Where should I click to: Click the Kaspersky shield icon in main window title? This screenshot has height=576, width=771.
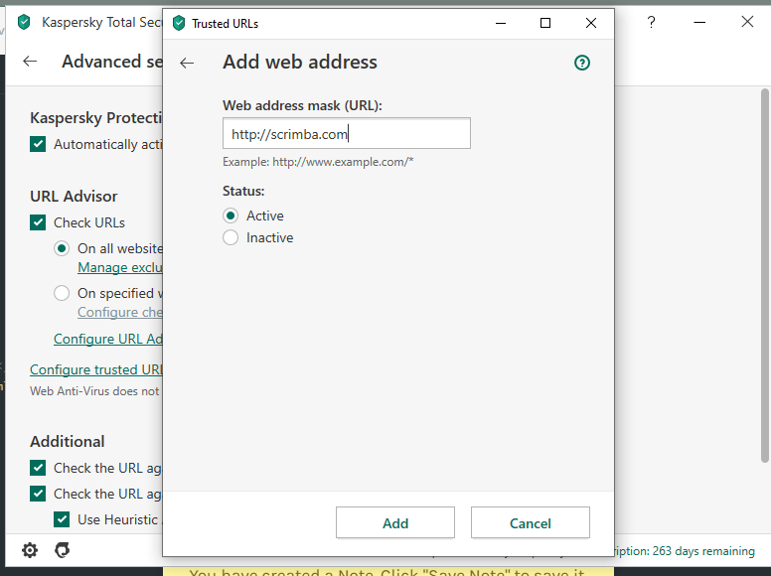coord(24,22)
